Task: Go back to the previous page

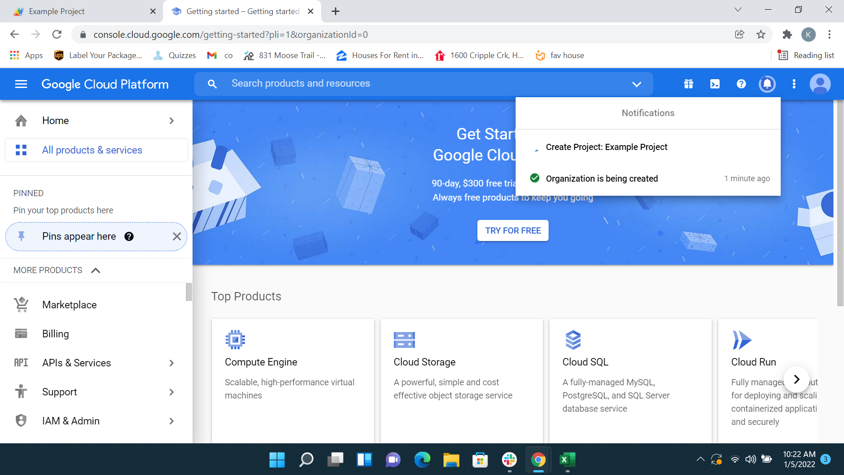Action: click(x=15, y=34)
